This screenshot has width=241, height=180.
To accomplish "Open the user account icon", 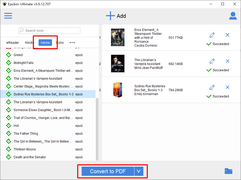I will coord(233,16).
